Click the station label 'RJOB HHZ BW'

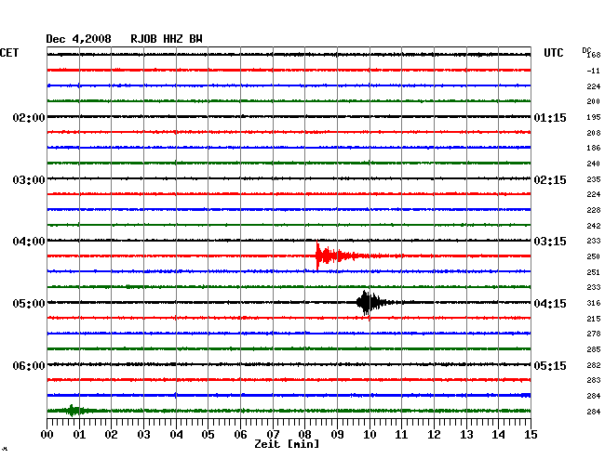click(167, 39)
